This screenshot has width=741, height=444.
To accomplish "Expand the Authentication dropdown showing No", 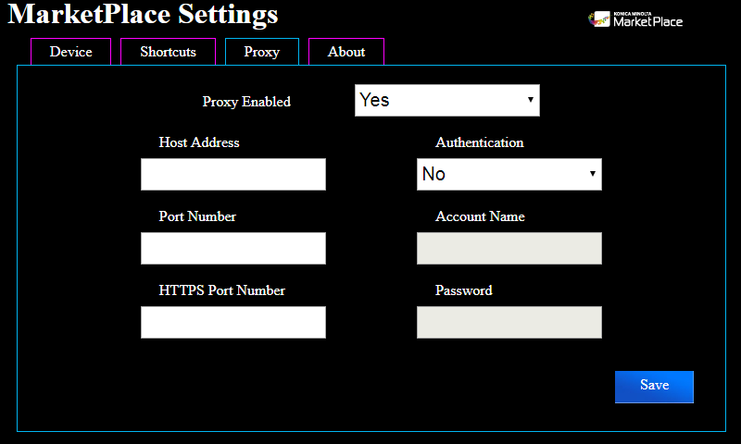I will pyautogui.click(x=509, y=174).
